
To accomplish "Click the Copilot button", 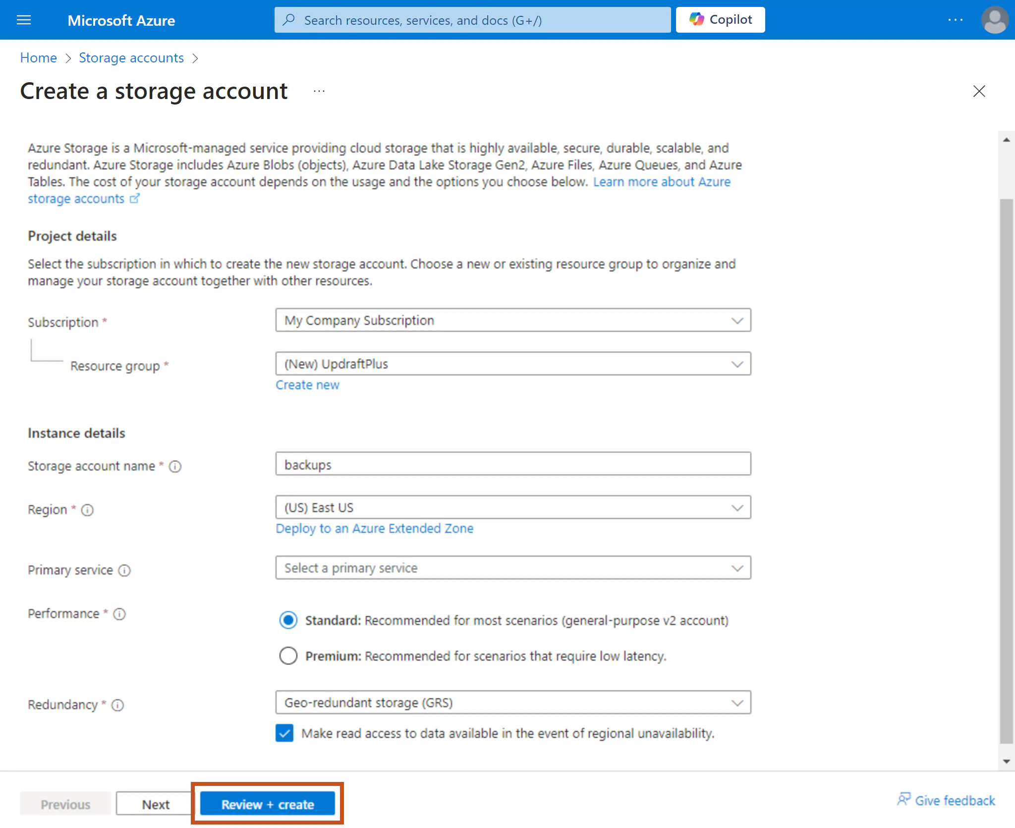I will pos(720,20).
